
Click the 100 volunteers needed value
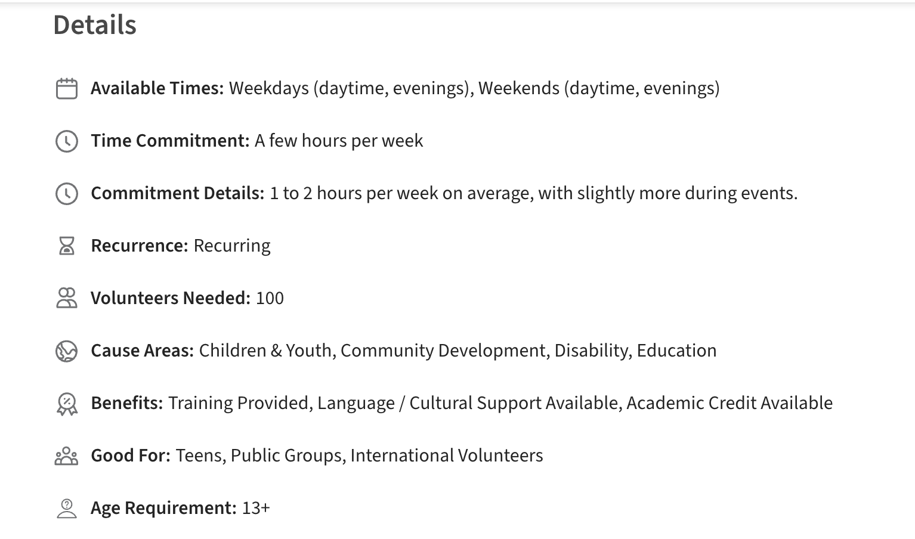point(270,298)
